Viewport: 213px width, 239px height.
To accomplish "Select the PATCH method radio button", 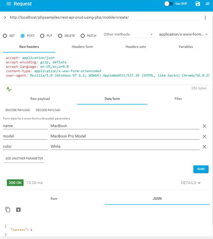I will (82, 36).
